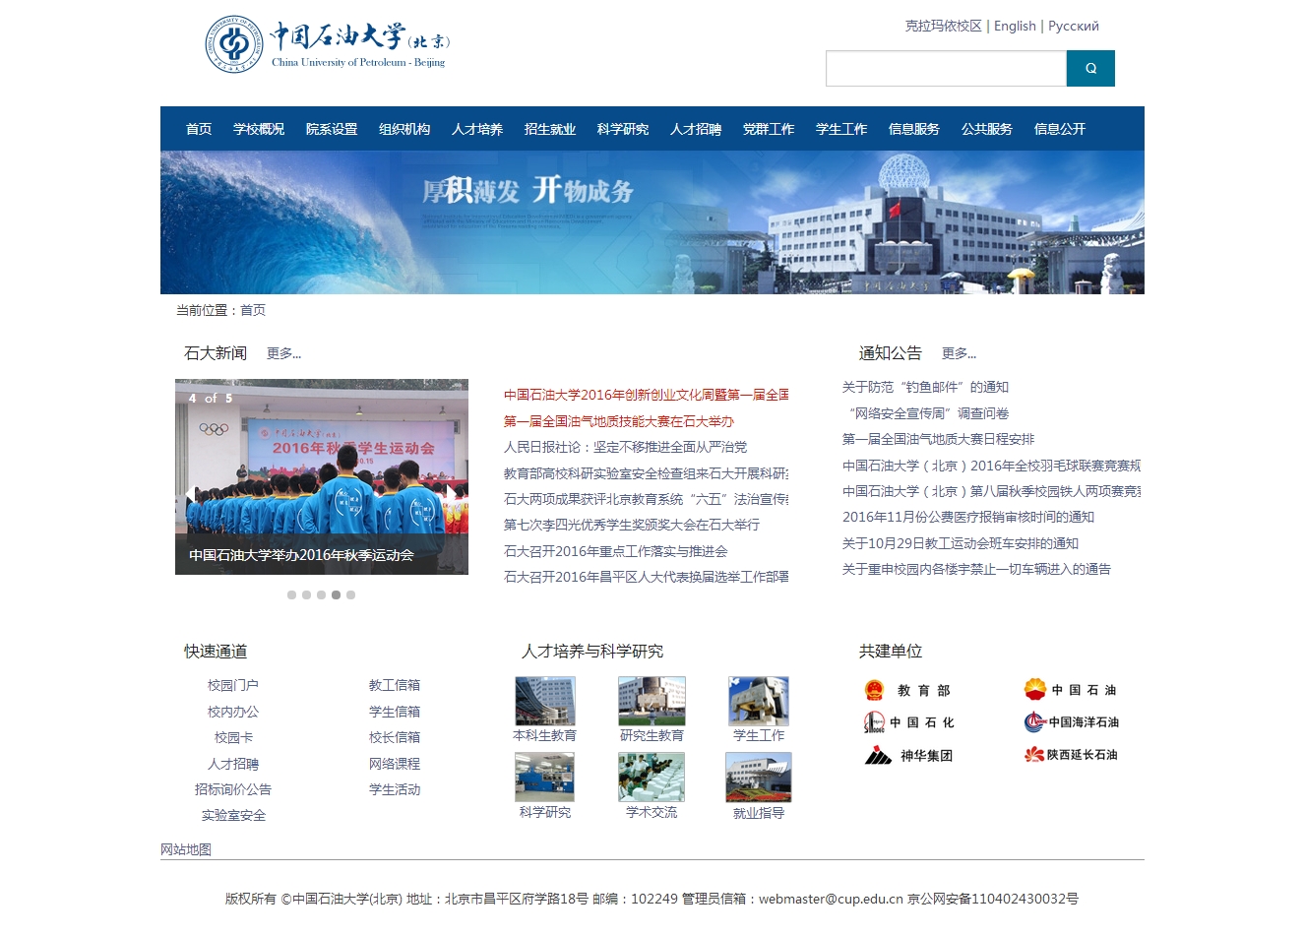The height and width of the screenshot is (936, 1304).
Task: Open the 校园门户 quick link
Action: (233, 685)
